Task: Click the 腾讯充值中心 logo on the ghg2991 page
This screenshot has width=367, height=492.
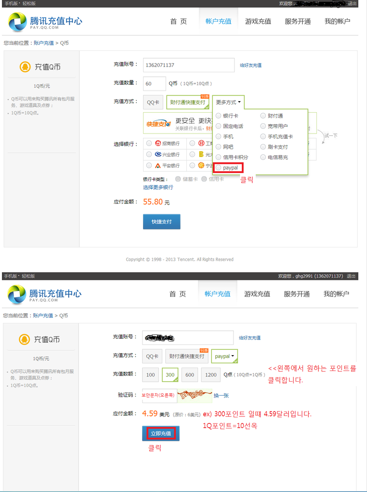Action: 44,294
